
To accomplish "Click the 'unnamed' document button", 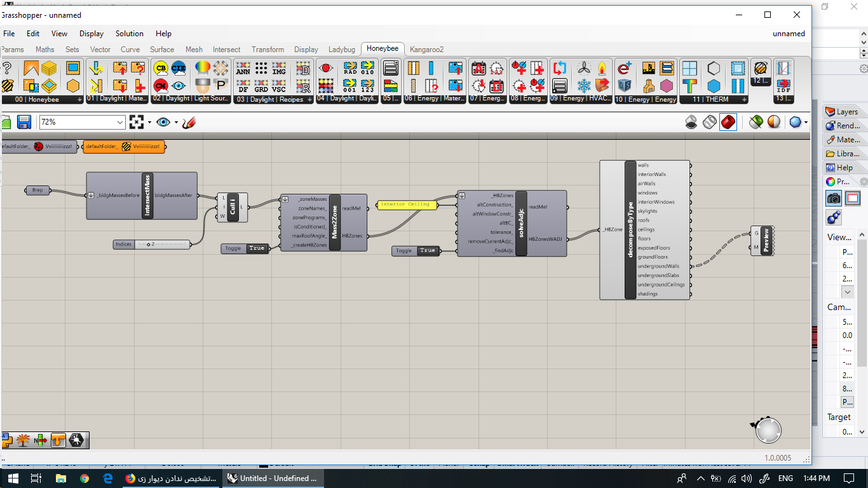I will (x=789, y=34).
